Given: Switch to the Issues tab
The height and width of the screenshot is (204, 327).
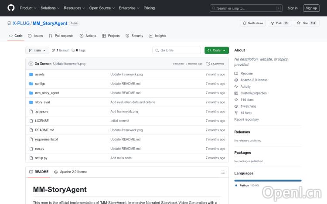Looking at the screenshot, I should pyautogui.click(x=35, y=36).
